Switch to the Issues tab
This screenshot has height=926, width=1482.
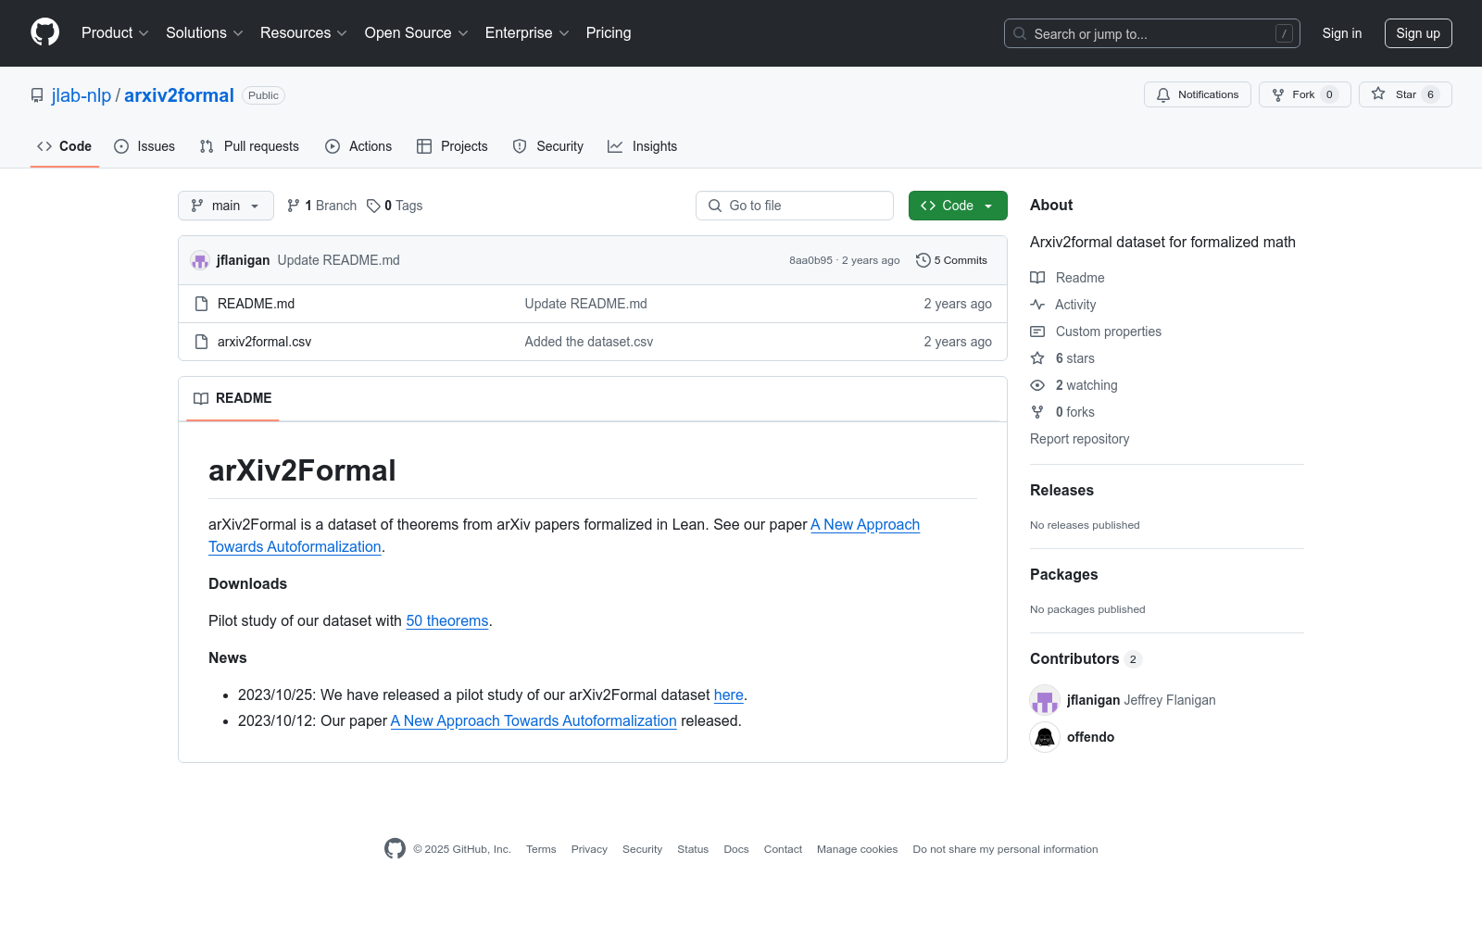pos(144,146)
